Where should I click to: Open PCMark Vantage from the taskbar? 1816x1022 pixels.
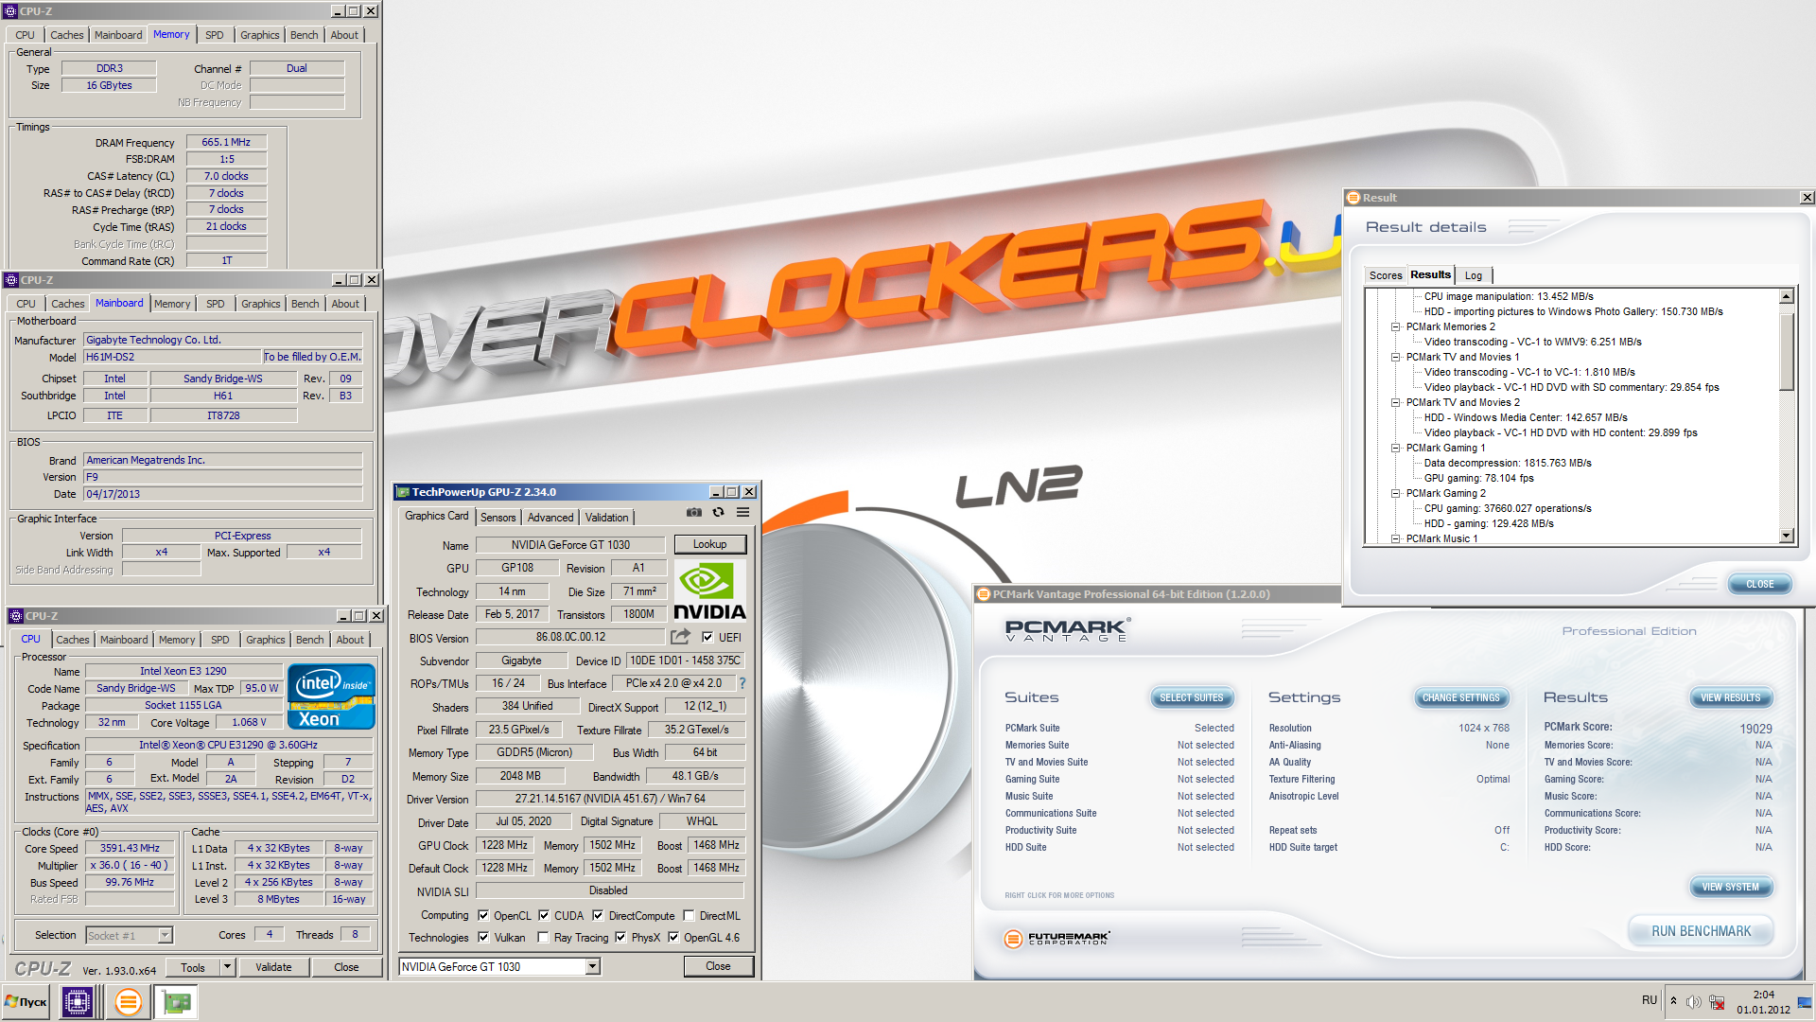128,1001
